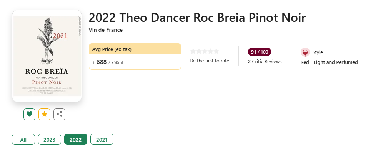Select second rating star
This screenshot has width=373, height=154.
199,51
